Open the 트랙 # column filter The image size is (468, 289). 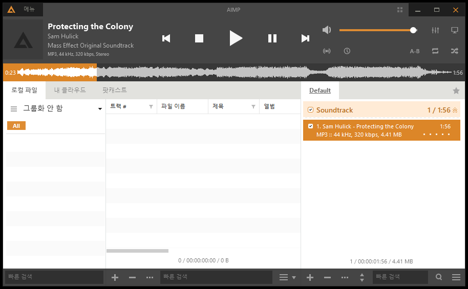151,106
